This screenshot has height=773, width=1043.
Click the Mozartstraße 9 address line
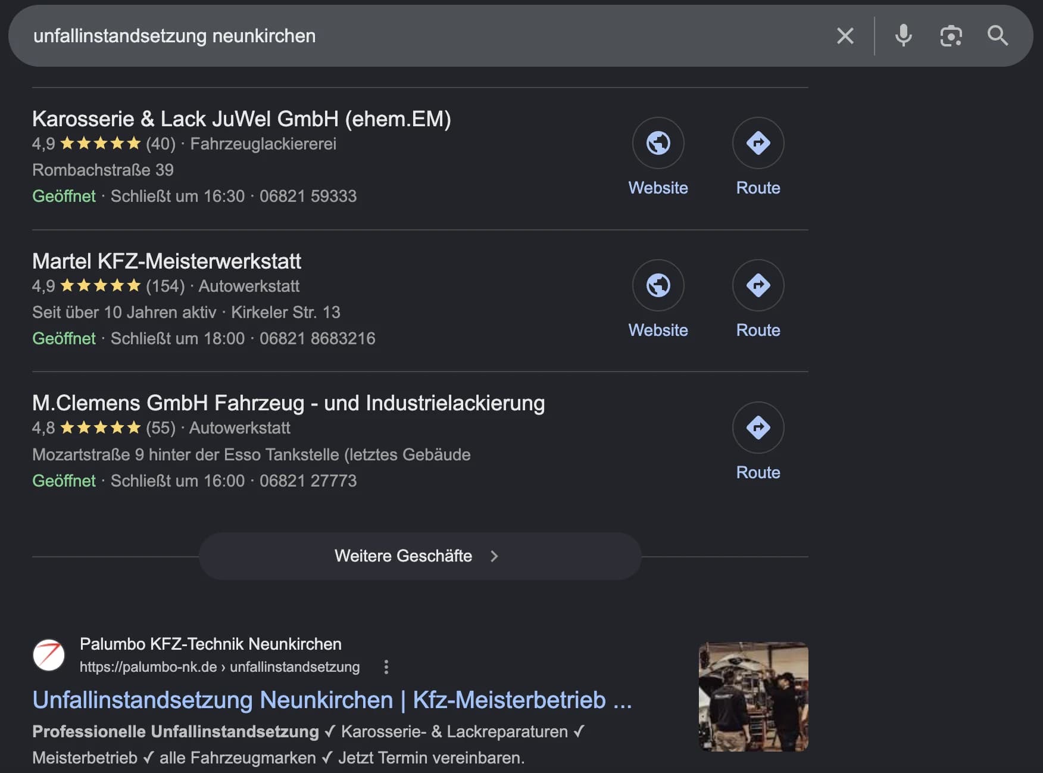[251, 455]
